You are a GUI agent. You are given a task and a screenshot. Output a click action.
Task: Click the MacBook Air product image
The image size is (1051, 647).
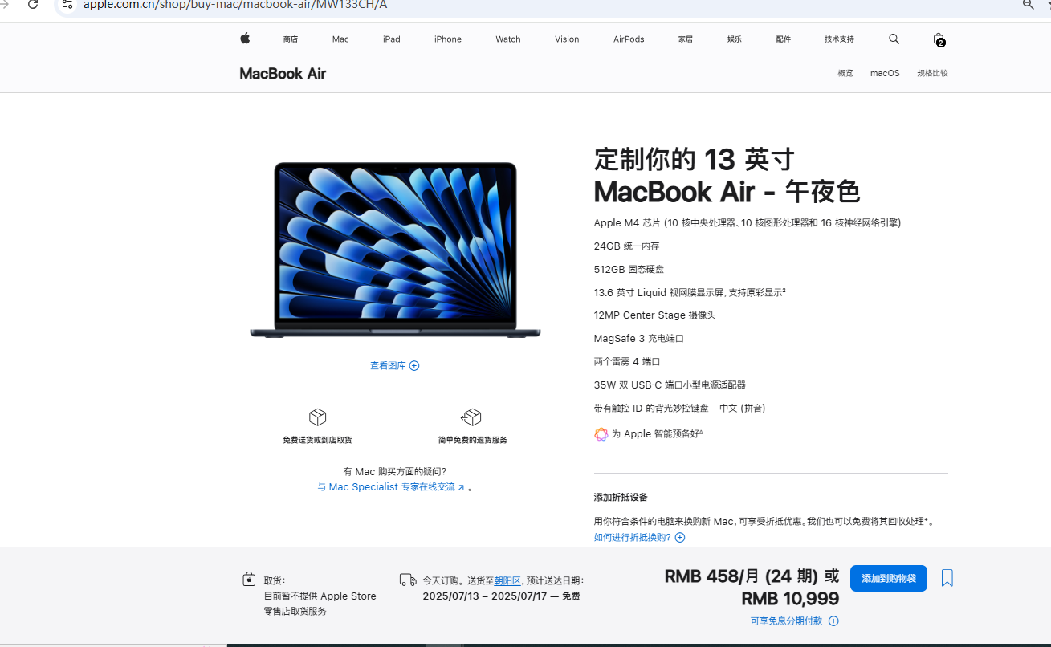(395, 250)
